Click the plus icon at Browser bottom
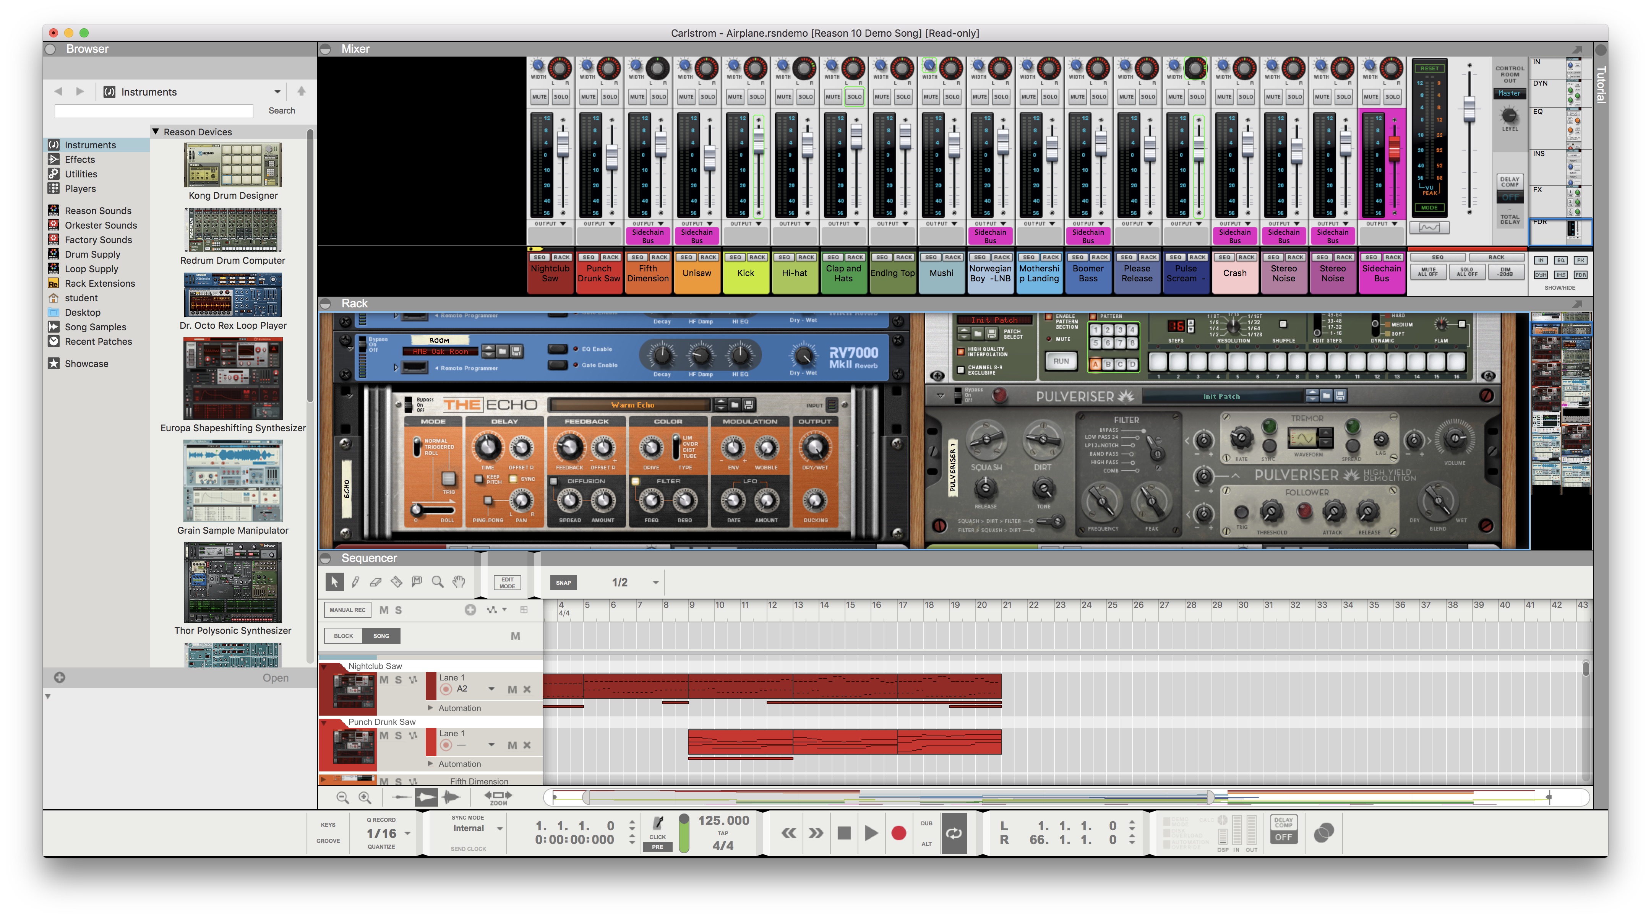1651x919 pixels. [x=60, y=677]
